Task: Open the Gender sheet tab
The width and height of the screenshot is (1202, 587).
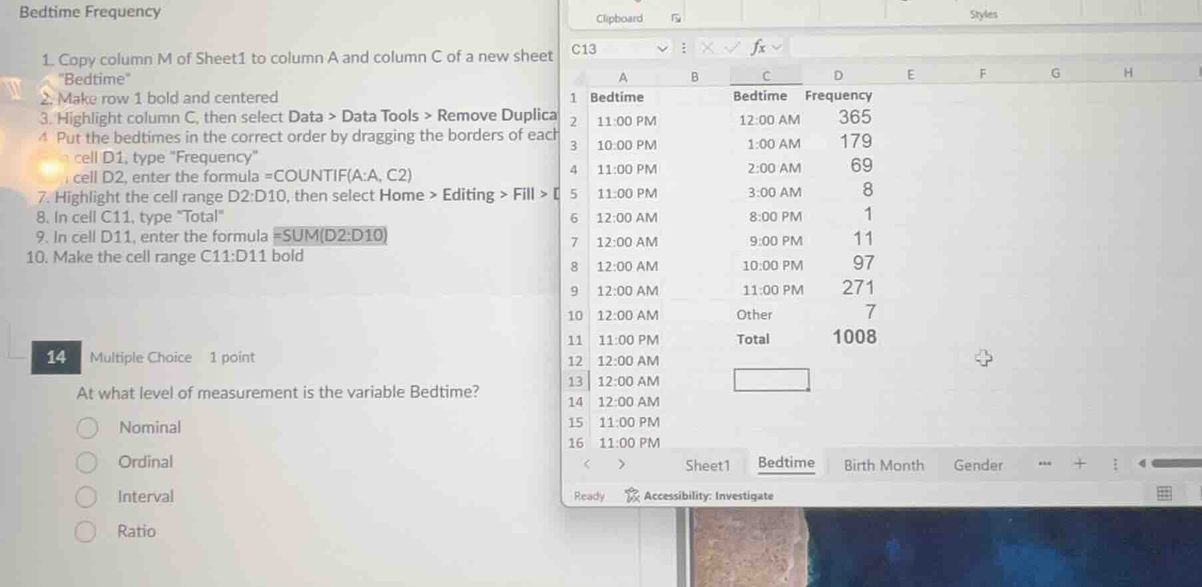Action: [978, 465]
